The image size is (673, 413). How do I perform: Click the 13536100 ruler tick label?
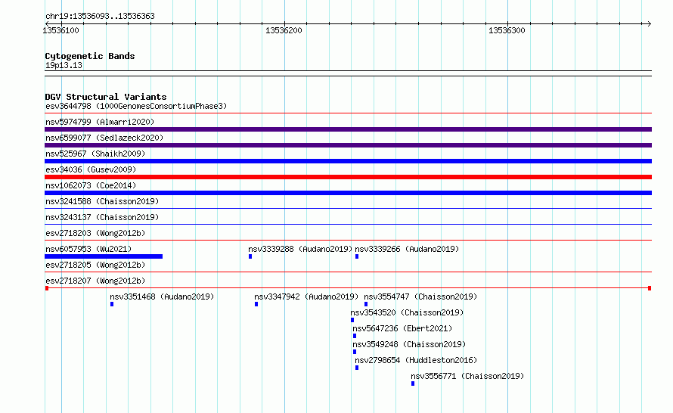(x=61, y=30)
